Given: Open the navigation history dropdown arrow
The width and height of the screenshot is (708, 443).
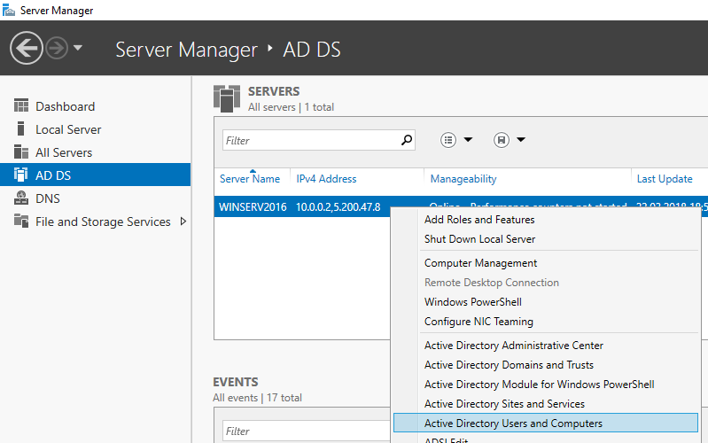Looking at the screenshot, I should pos(78,48).
